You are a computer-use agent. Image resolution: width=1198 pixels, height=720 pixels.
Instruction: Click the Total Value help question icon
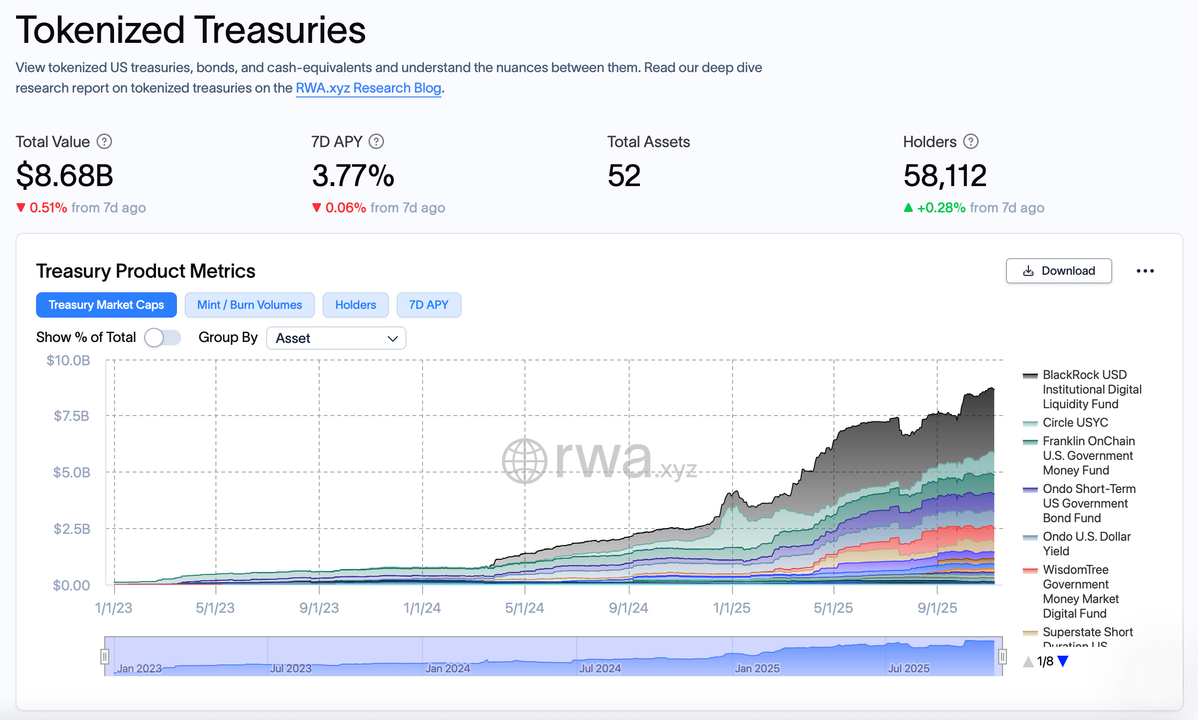coord(104,142)
